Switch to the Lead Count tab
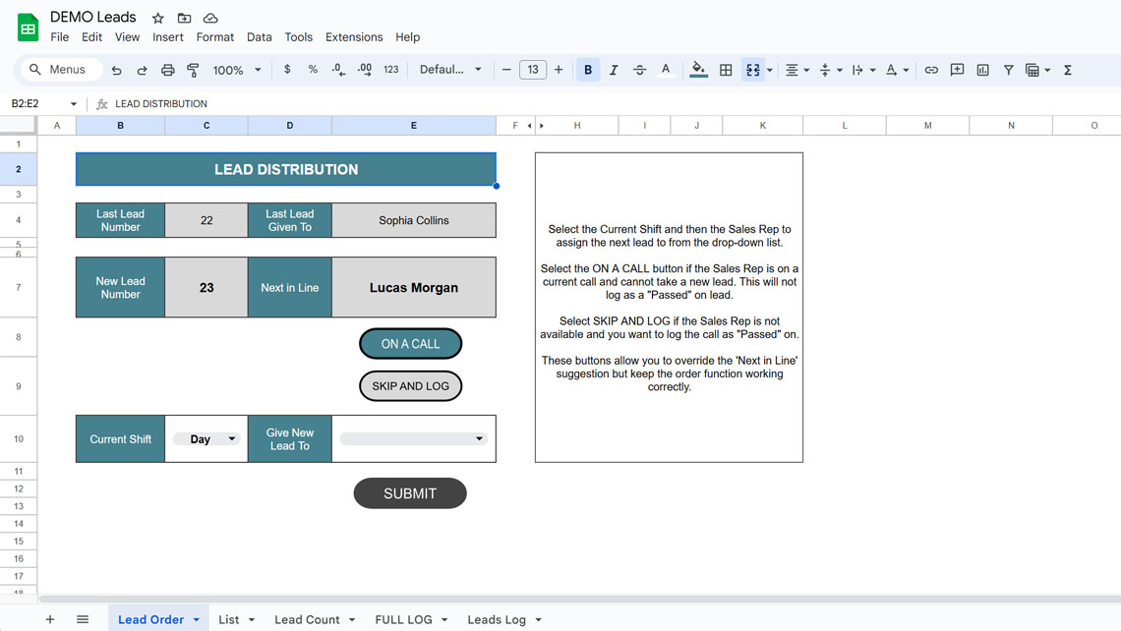 pos(315,619)
